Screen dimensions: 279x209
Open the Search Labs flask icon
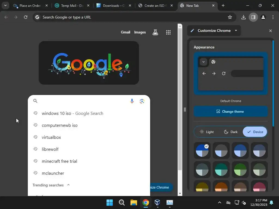(x=155, y=32)
